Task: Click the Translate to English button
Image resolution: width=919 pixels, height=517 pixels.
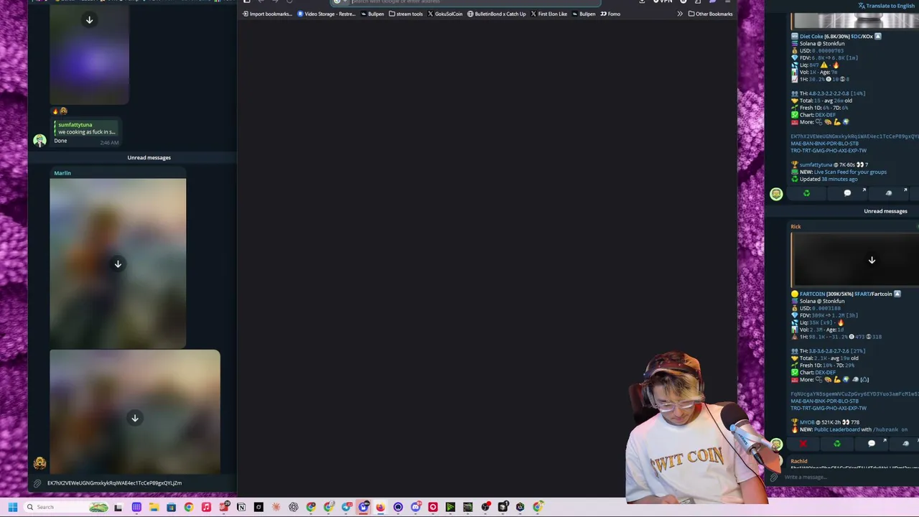Action: [x=886, y=6]
